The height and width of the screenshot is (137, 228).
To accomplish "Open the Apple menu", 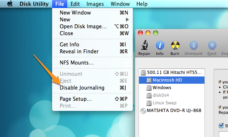I will click(10, 4).
